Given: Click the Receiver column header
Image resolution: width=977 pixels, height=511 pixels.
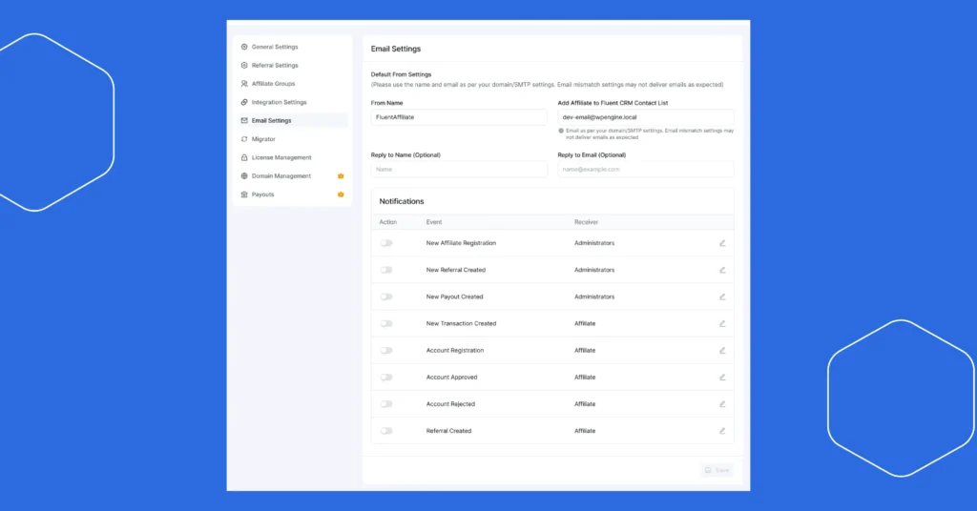Looking at the screenshot, I should [587, 222].
